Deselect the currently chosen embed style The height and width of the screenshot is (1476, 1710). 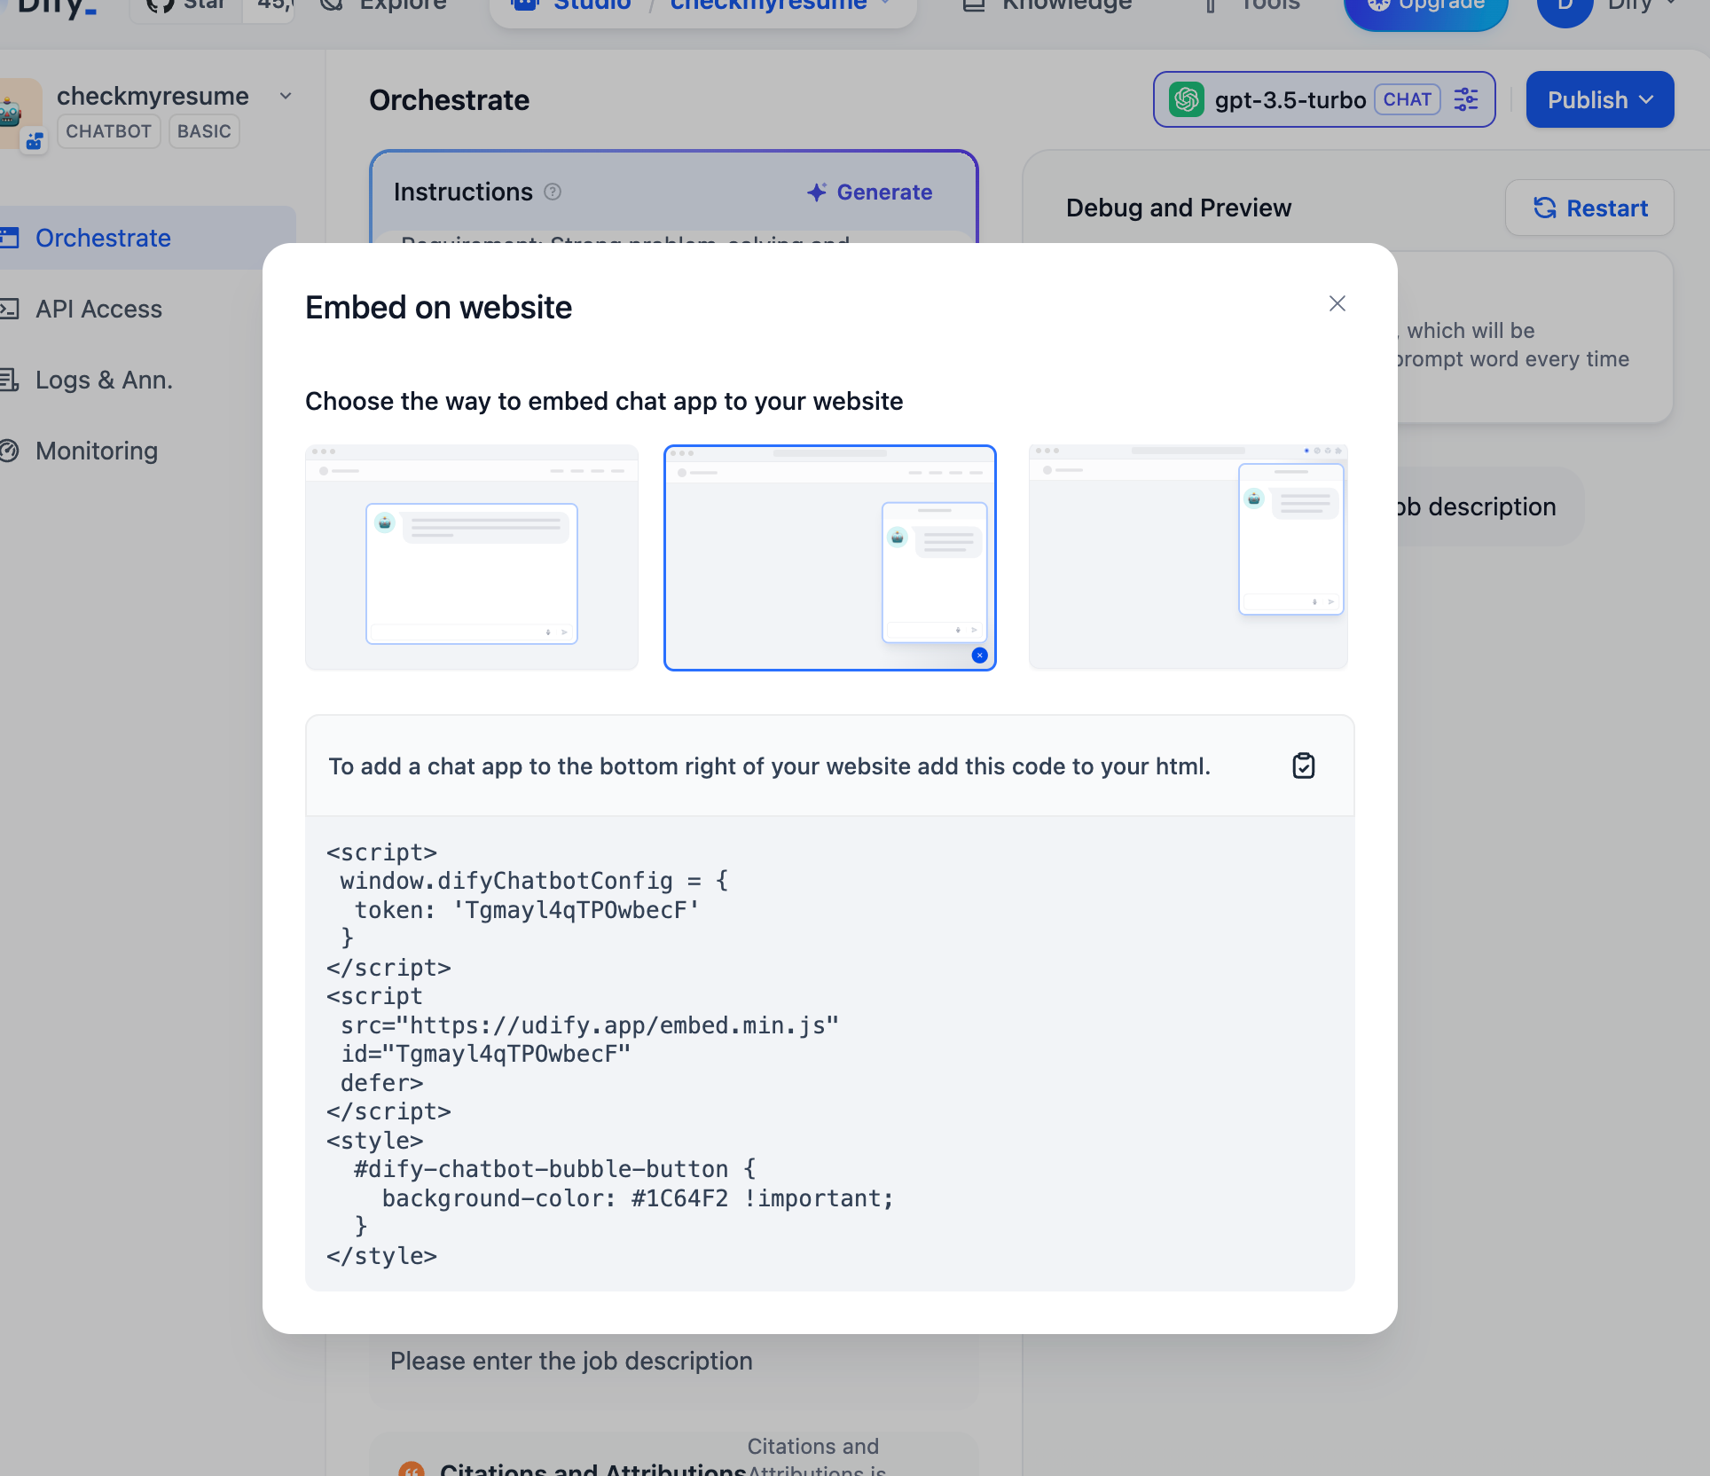[x=979, y=656]
